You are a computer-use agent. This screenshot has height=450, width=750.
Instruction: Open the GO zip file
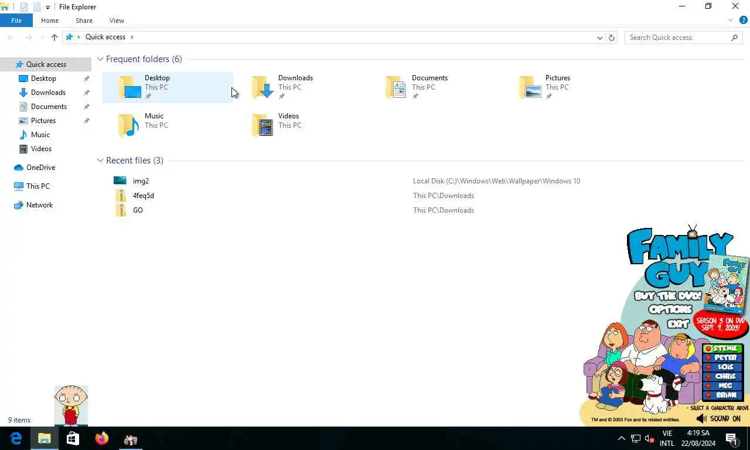138,210
